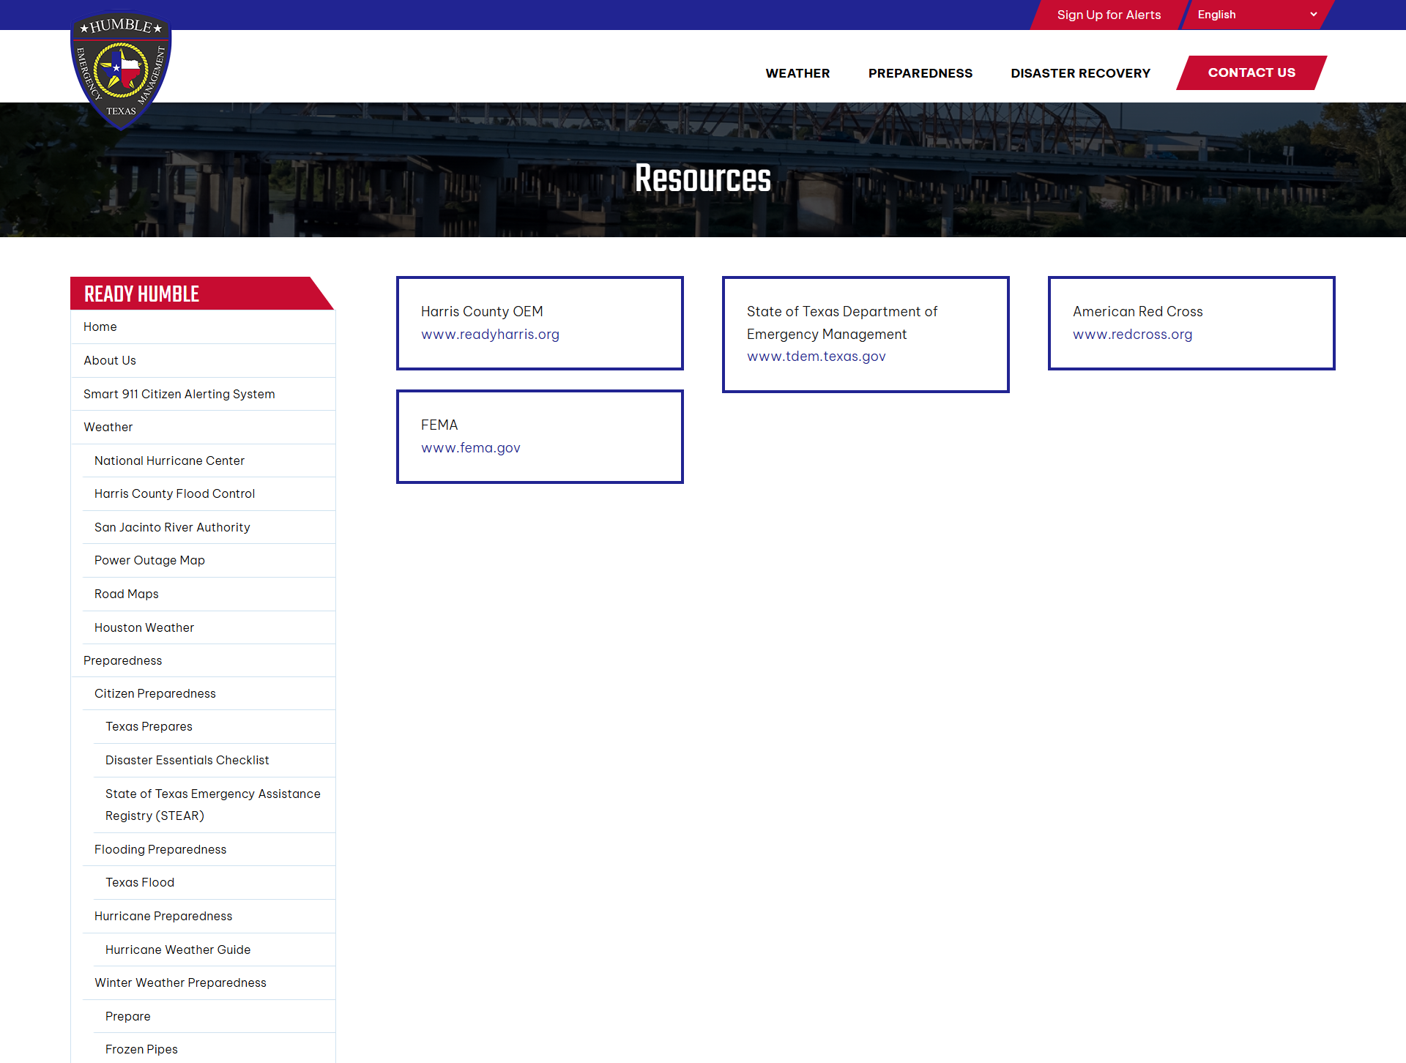Open National Hurricane Center link
The height and width of the screenshot is (1063, 1406).
[209, 460]
